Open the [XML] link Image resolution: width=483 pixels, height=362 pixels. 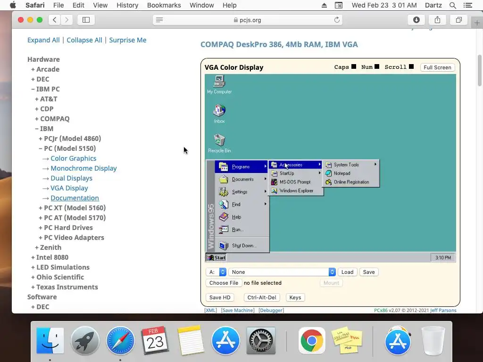(x=211, y=310)
